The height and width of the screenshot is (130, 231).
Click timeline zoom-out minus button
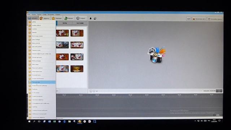tap(214, 115)
